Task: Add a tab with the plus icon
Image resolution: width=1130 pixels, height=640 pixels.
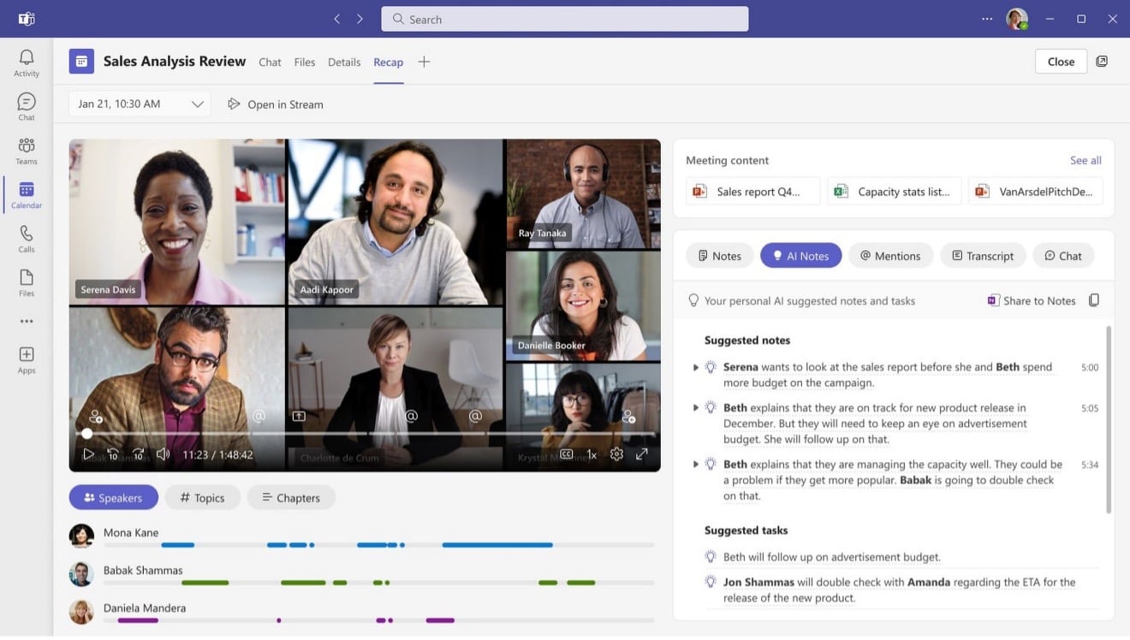Action: pos(424,62)
